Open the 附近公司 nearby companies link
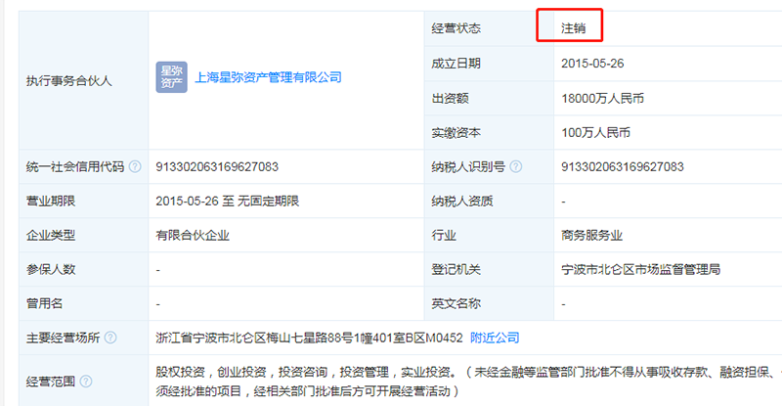Screen dimensions: 782x406 point(495,338)
